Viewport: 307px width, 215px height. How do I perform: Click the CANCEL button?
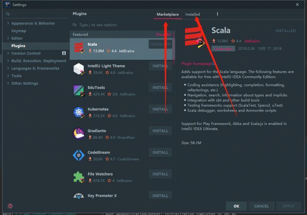(x=261, y=206)
